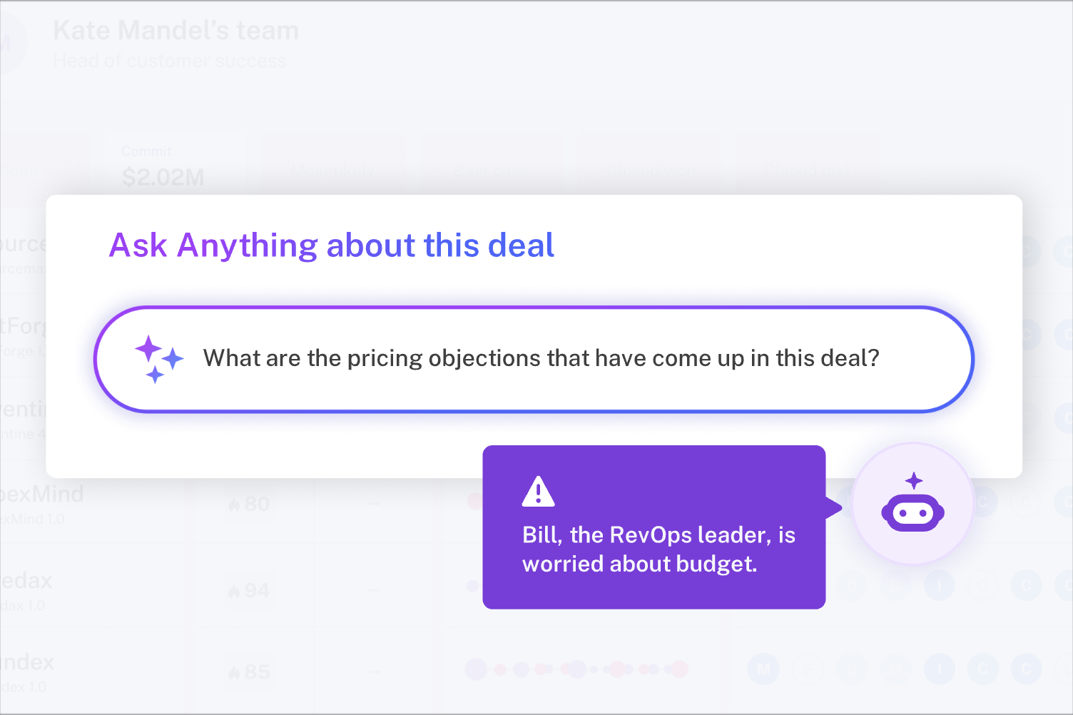
Task: Click the flame score icon beside 80
Action: point(234,504)
